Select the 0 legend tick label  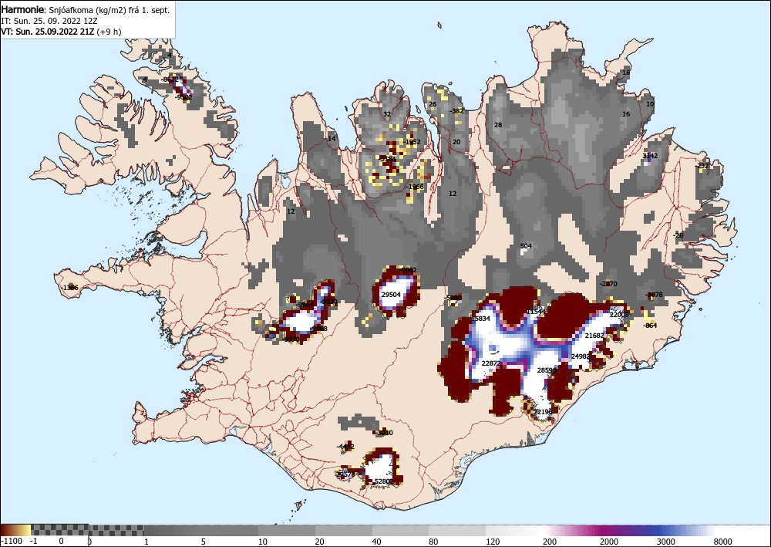(61, 541)
